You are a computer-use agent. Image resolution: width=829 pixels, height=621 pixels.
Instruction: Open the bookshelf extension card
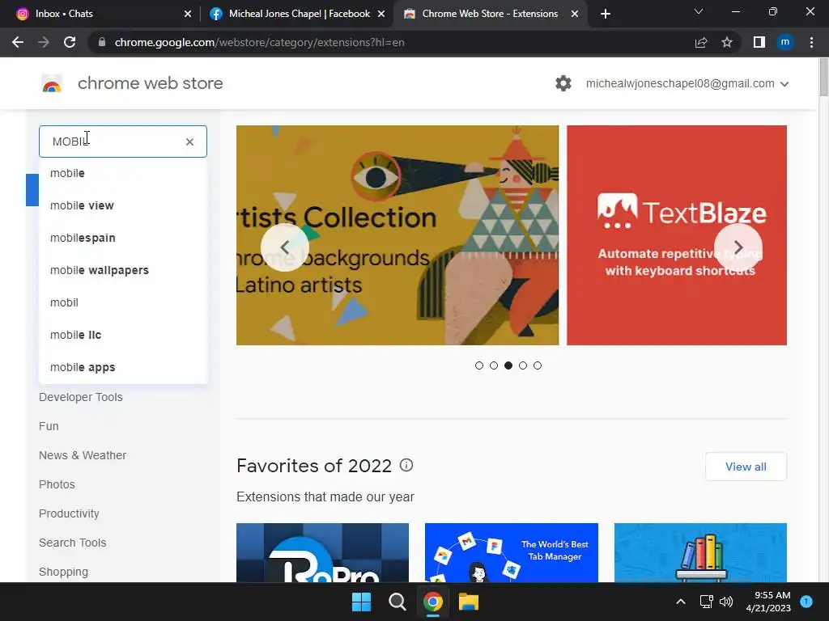tap(700, 553)
